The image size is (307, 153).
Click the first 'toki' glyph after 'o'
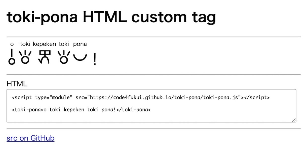click(25, 57)
